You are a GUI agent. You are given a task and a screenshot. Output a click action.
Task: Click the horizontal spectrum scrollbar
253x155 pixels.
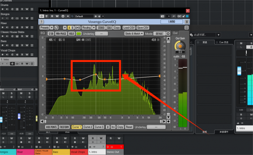coord(103,121)
